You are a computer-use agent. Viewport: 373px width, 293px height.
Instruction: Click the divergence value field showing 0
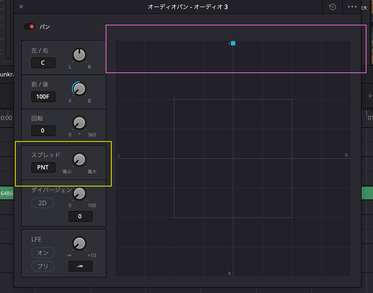(80, 216)
